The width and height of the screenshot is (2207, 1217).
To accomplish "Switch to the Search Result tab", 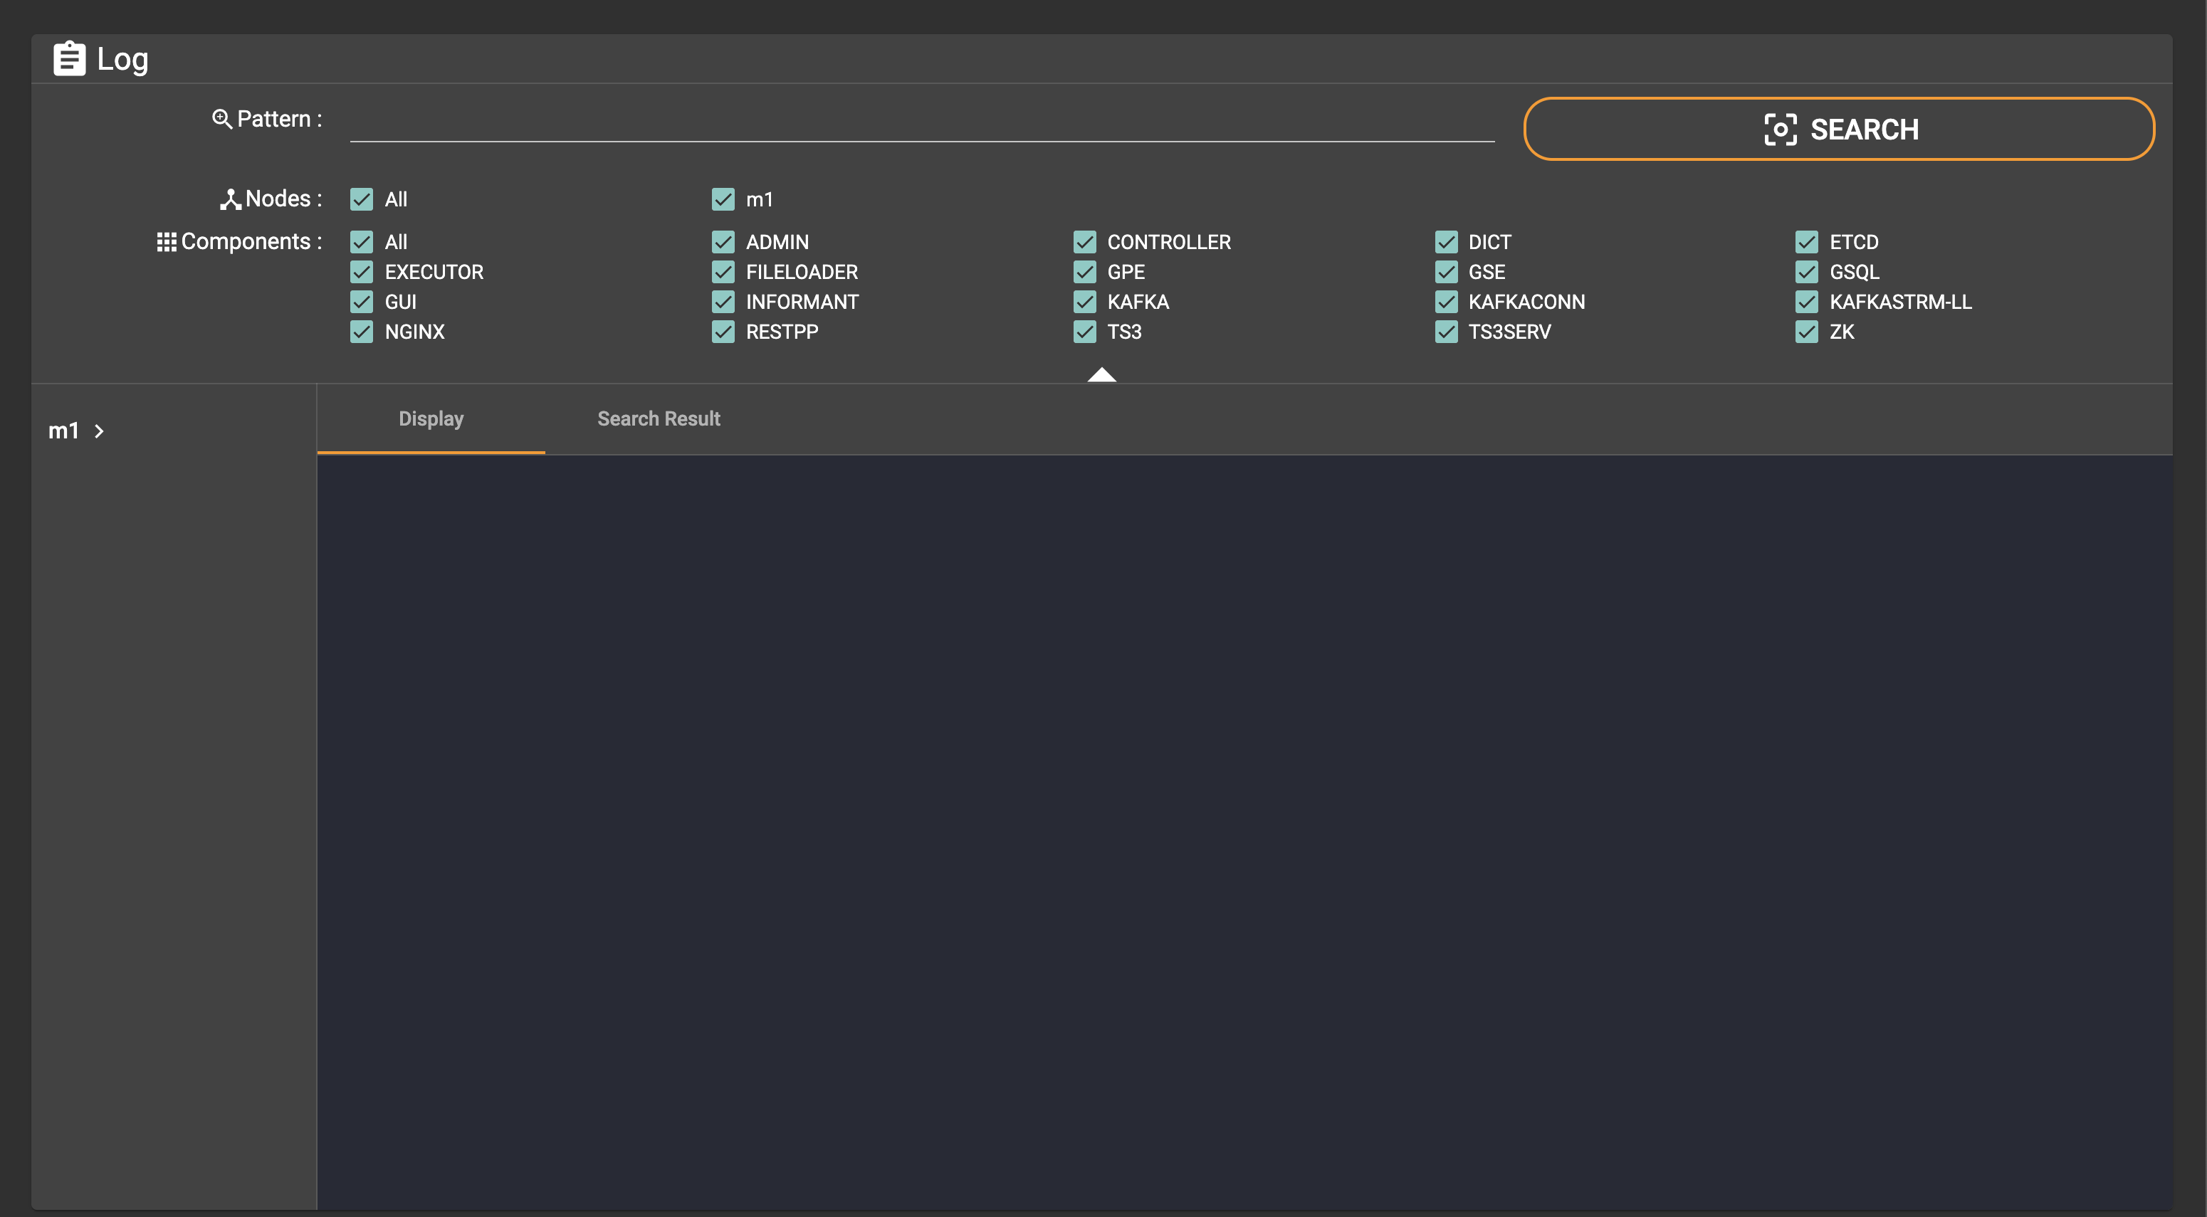I will pyautogui.click(x=658, y=418).
